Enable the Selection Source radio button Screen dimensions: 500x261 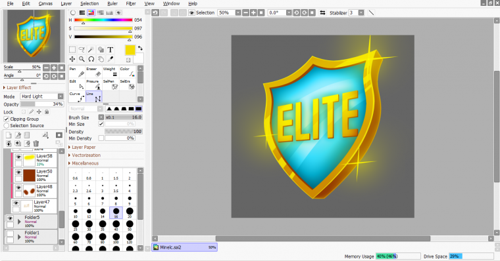pos(6,125)
